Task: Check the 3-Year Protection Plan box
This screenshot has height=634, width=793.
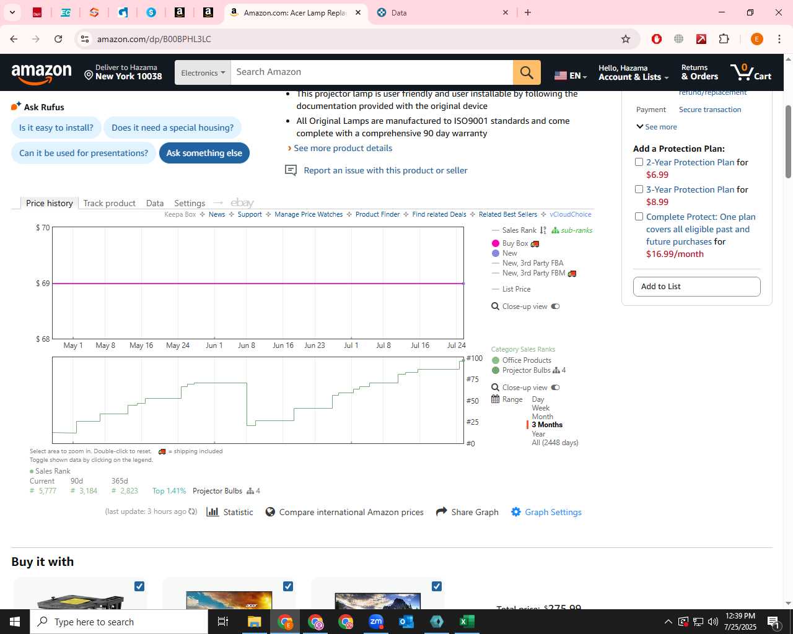Action: (x=639, y=189)
